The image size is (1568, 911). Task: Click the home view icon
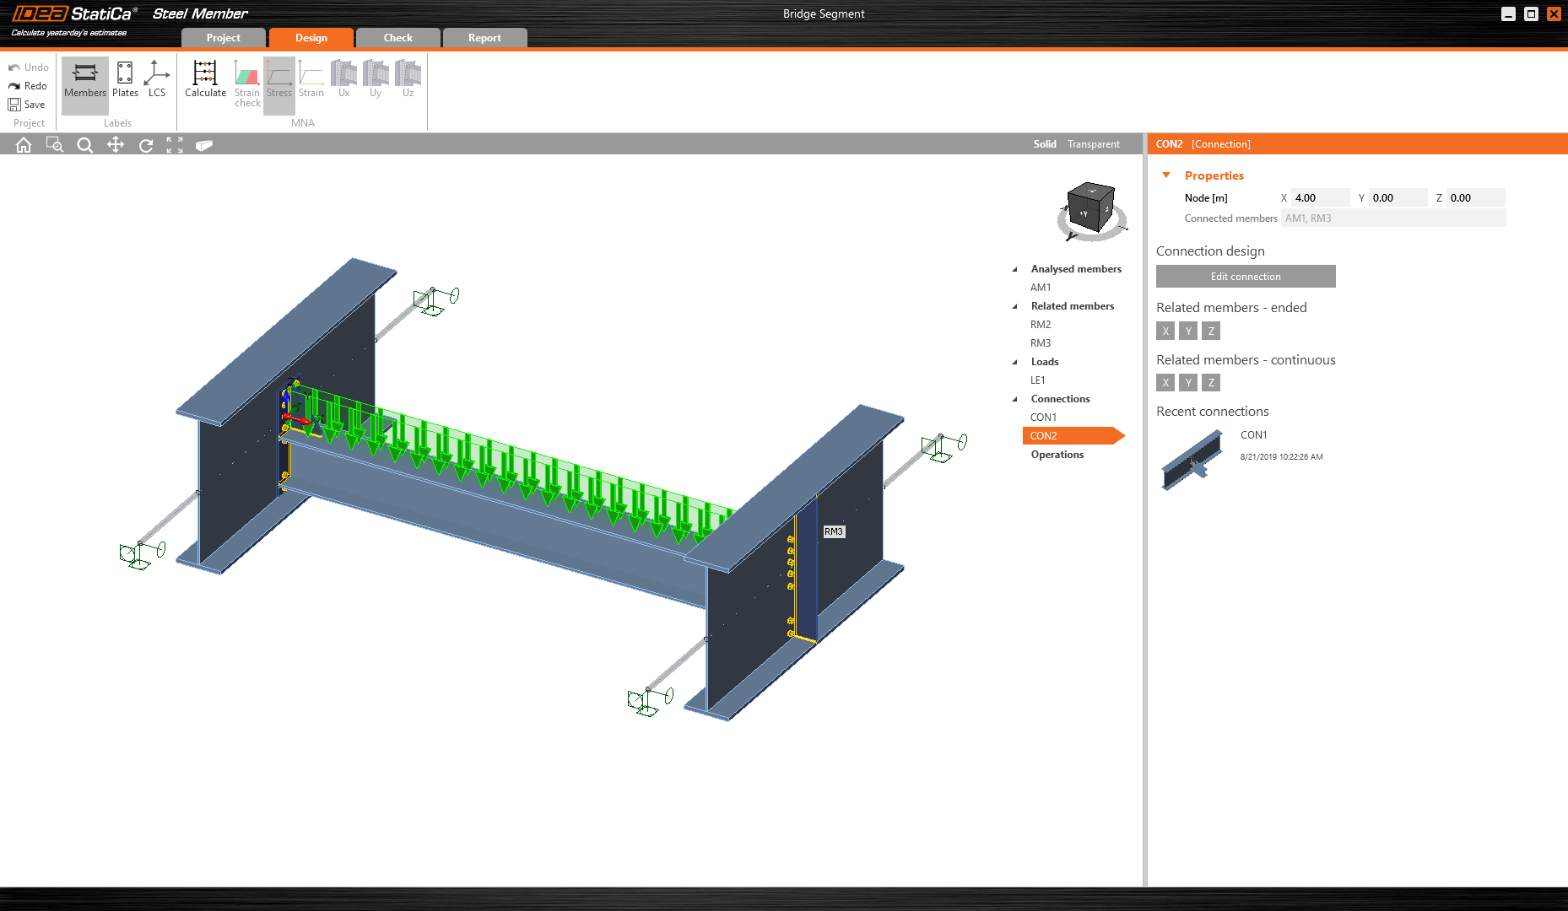point(24,145)
